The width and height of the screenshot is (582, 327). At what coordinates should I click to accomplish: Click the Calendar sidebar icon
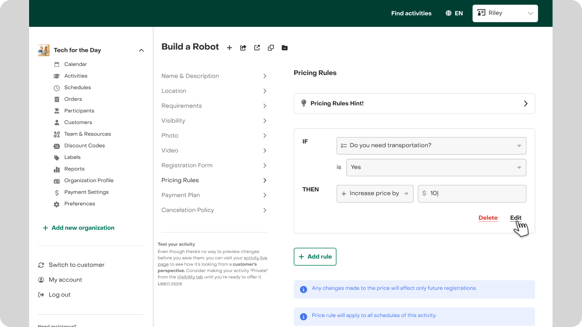pyautogui.click(x=57, y=64)
